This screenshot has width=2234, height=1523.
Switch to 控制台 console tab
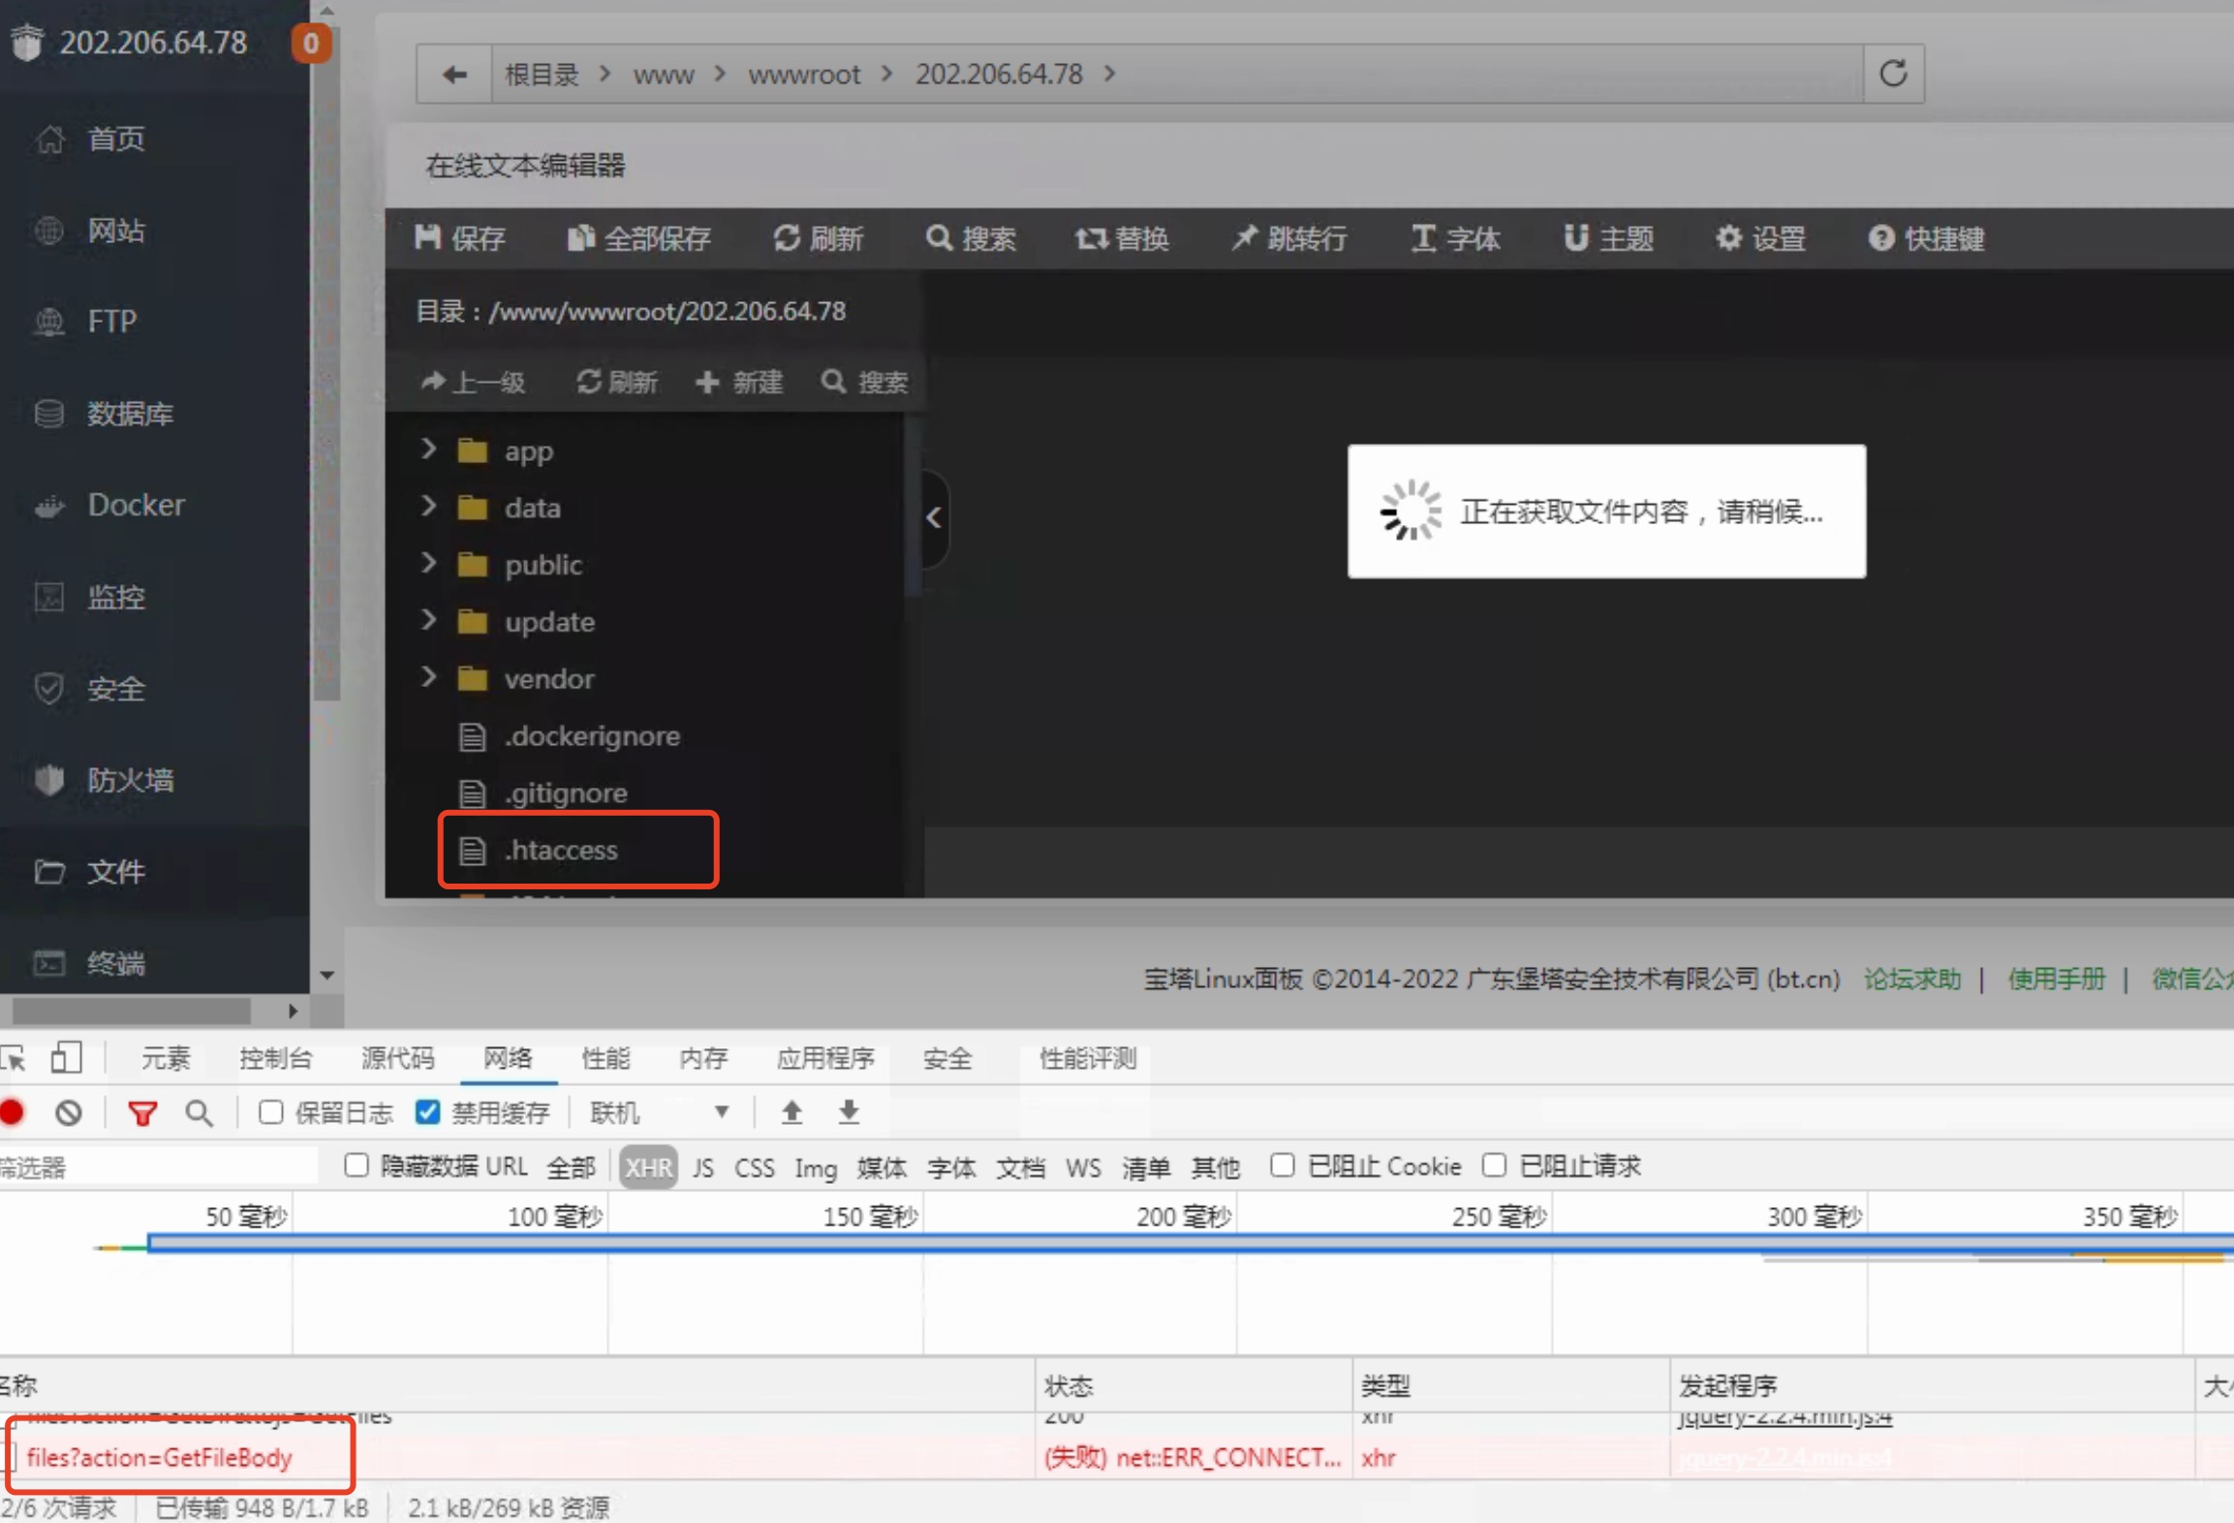point(276,1059)
